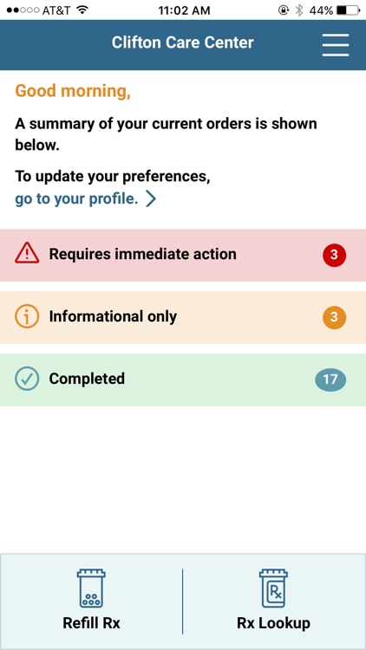Tap the red badge showing 3
This screenshot has height=650, width=366.
(x=334, y=255)
